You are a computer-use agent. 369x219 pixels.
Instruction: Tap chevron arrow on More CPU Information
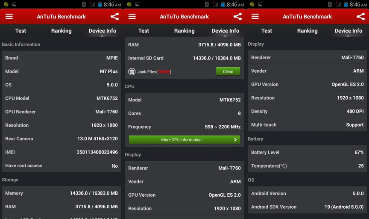tap(235, 139)
